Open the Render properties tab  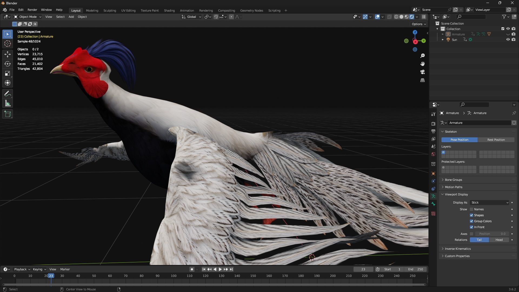pos(433,124)
